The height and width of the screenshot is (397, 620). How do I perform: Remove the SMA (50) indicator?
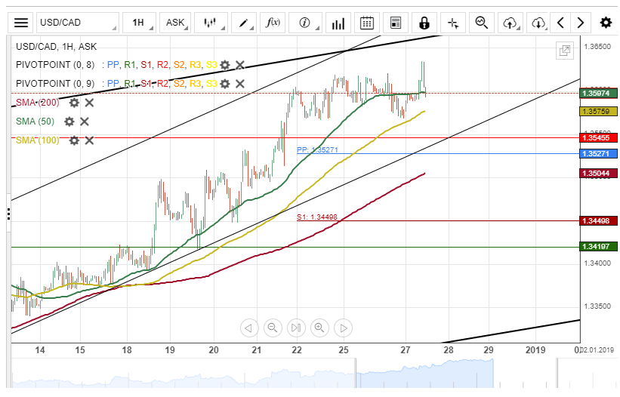pos(85,121)
